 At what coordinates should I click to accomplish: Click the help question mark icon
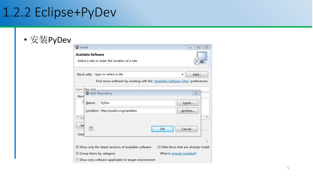[x=91, y=129]
